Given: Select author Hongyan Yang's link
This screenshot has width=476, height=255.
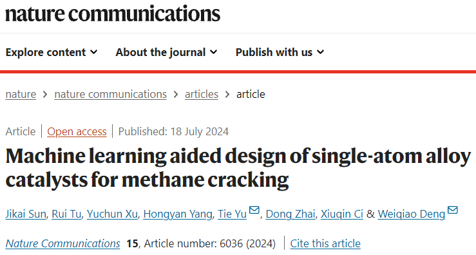Looking at the screenshot, I should pyautogui.click(x=178, y=214).
